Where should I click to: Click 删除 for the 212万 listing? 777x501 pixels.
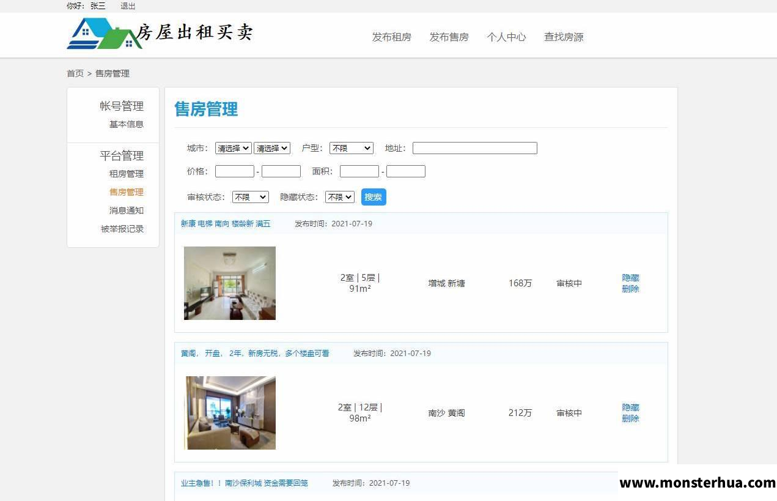coord(630,418)
